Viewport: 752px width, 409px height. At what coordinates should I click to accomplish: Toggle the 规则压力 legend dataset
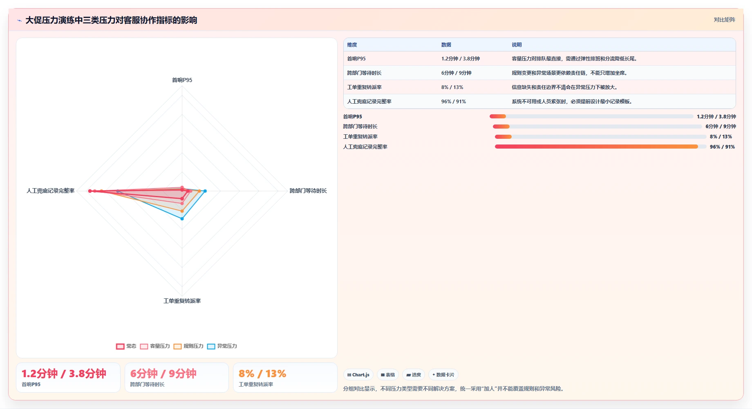tap(188, 346)
